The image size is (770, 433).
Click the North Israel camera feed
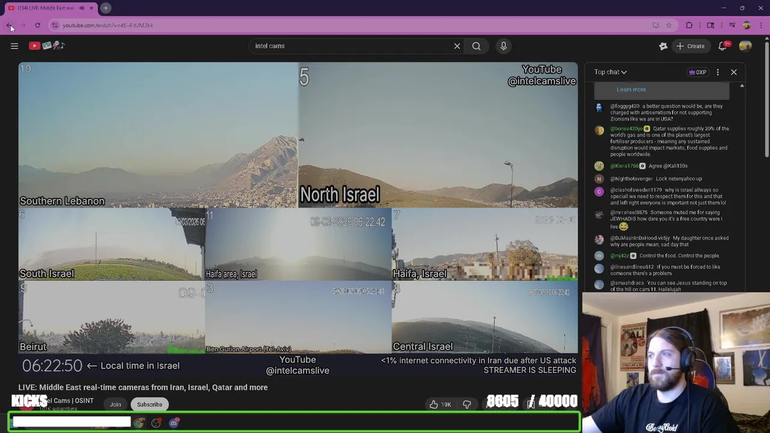[438, 135]
